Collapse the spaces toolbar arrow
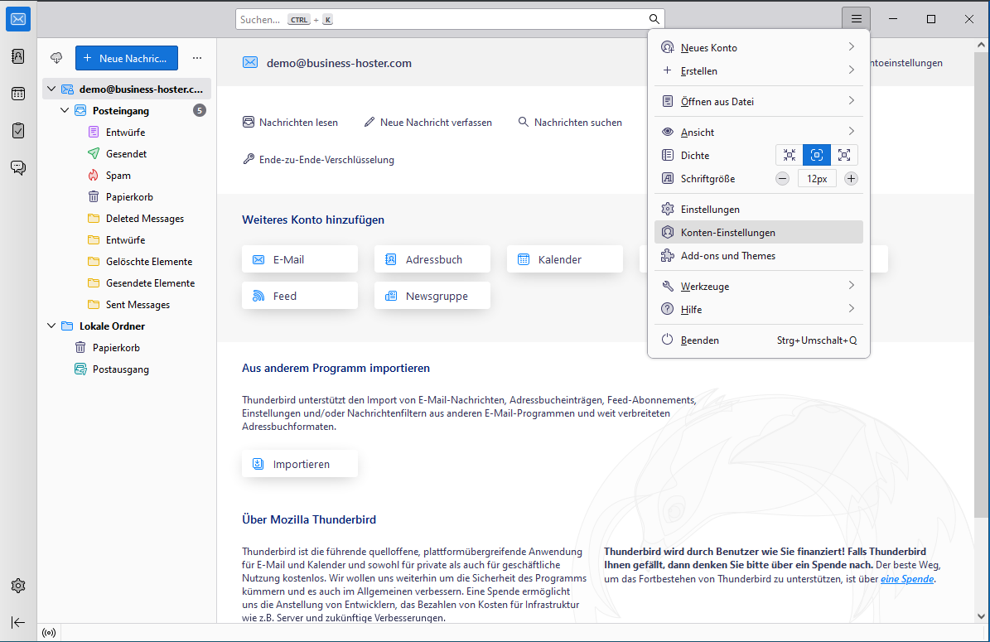990x642 pixels. pyautogui.click(x=18, y=622)
